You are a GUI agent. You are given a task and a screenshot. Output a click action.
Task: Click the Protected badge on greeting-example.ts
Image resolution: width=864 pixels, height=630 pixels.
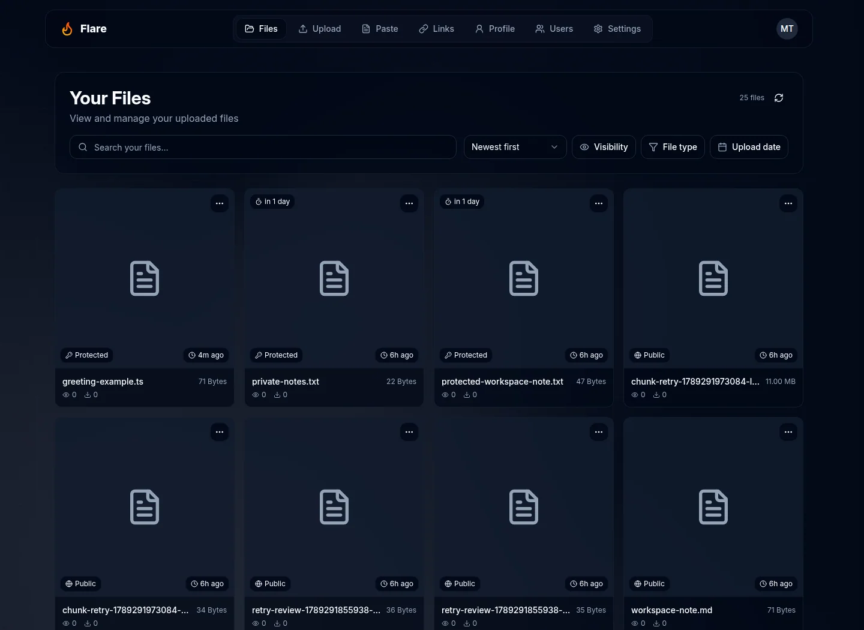point(87,355)
